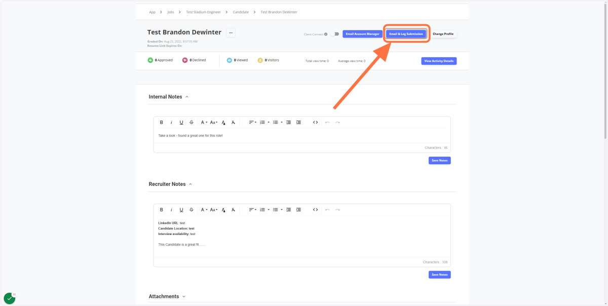Open alignment dropdown in Internal Notes
The image size is (608, 306).
[x=252, y=123]
